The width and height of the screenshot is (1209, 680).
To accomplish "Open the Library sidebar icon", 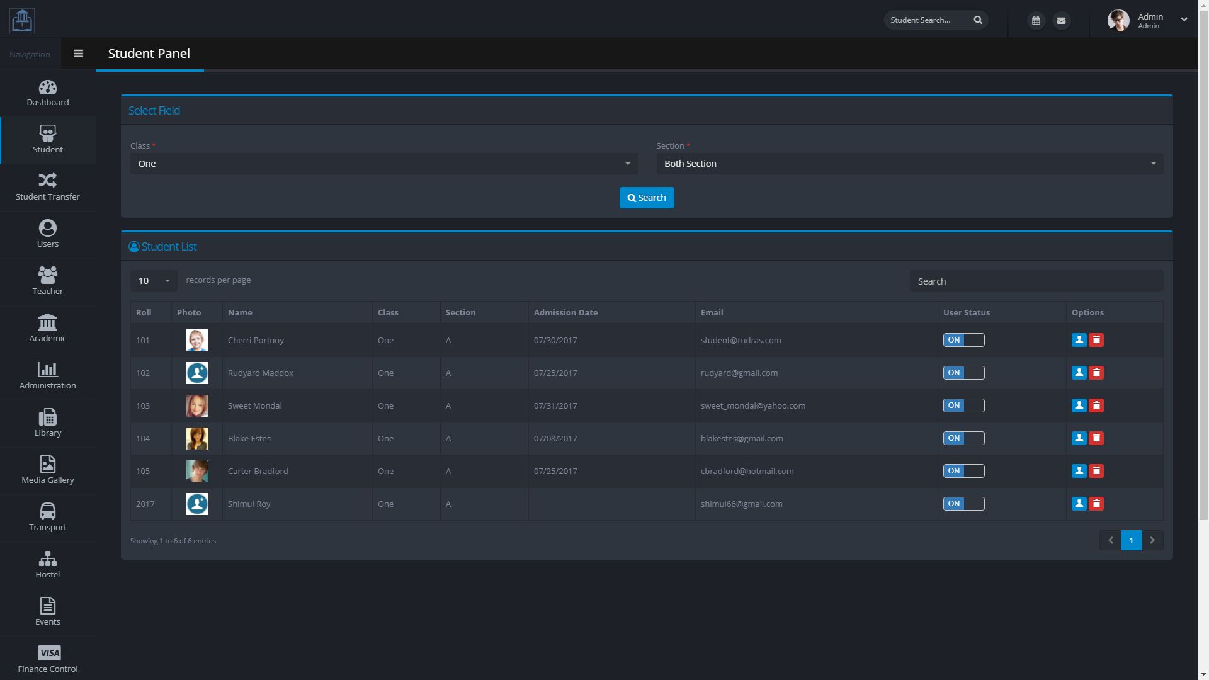I will [x=48, y=423].
